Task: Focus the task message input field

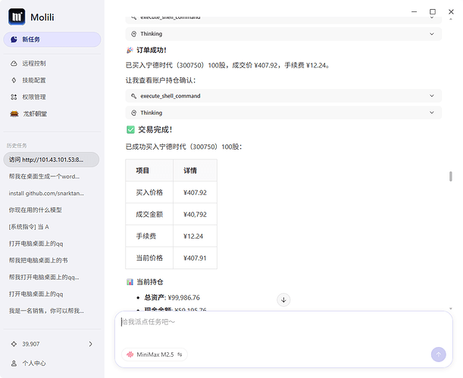Action: (x=283, y=330)
